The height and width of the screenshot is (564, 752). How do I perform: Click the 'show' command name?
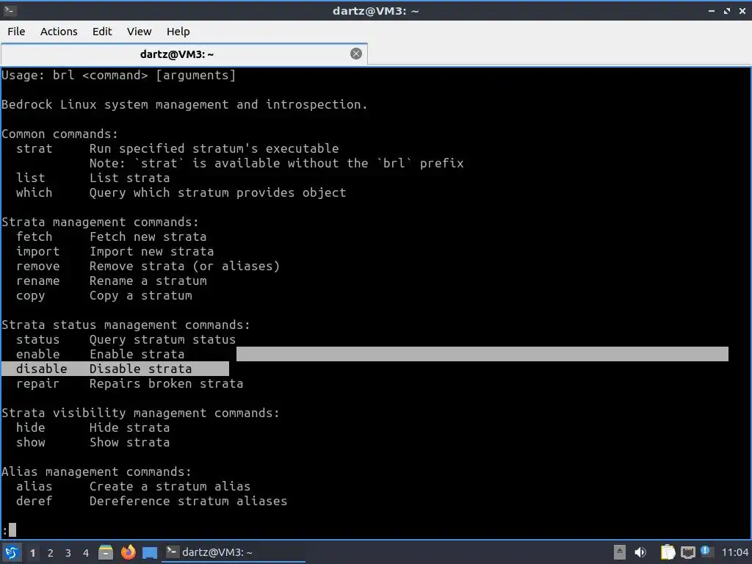coord(30,443)
